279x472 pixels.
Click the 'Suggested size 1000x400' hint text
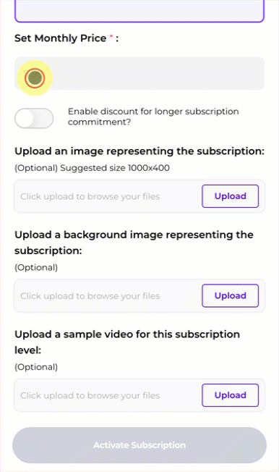tap(114, 168)
